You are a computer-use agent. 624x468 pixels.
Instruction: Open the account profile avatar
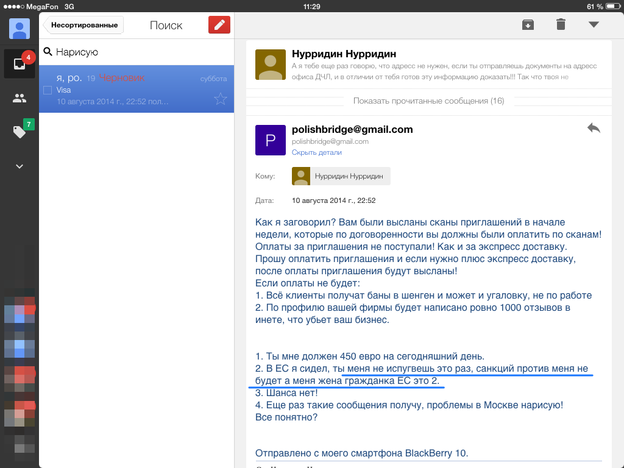point(19,28)
